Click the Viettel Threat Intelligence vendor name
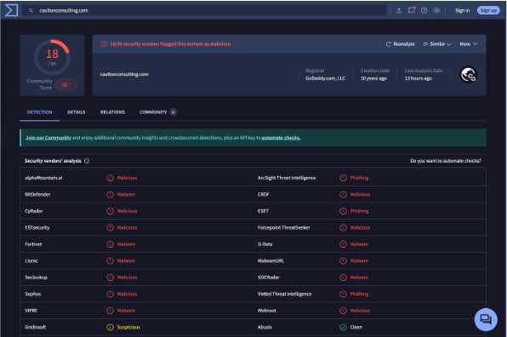 tap(284, 294)
